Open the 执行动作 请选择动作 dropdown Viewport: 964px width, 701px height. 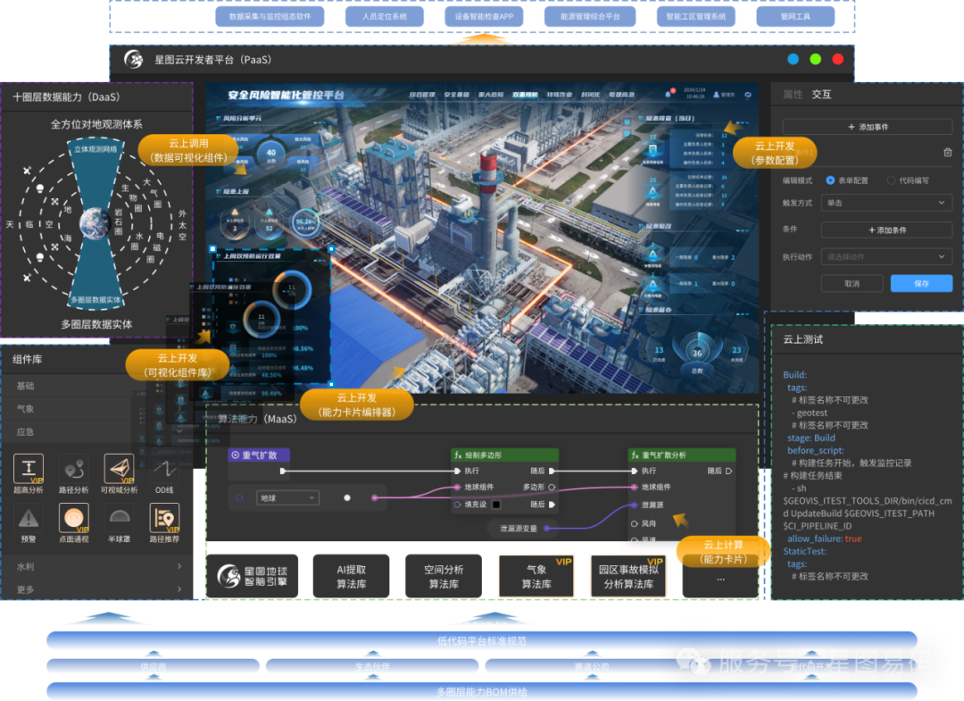click(x=886, y=257)
